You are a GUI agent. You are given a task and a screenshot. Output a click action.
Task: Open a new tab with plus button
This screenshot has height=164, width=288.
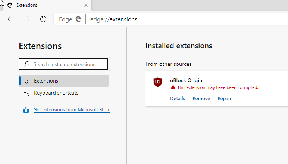97,5
